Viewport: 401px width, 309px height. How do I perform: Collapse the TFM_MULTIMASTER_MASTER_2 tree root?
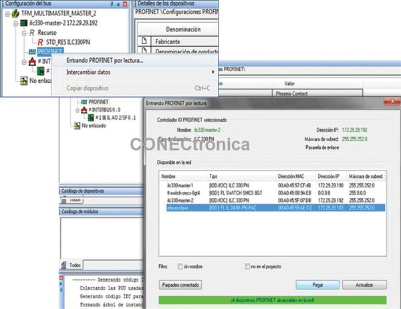(6, 13)
